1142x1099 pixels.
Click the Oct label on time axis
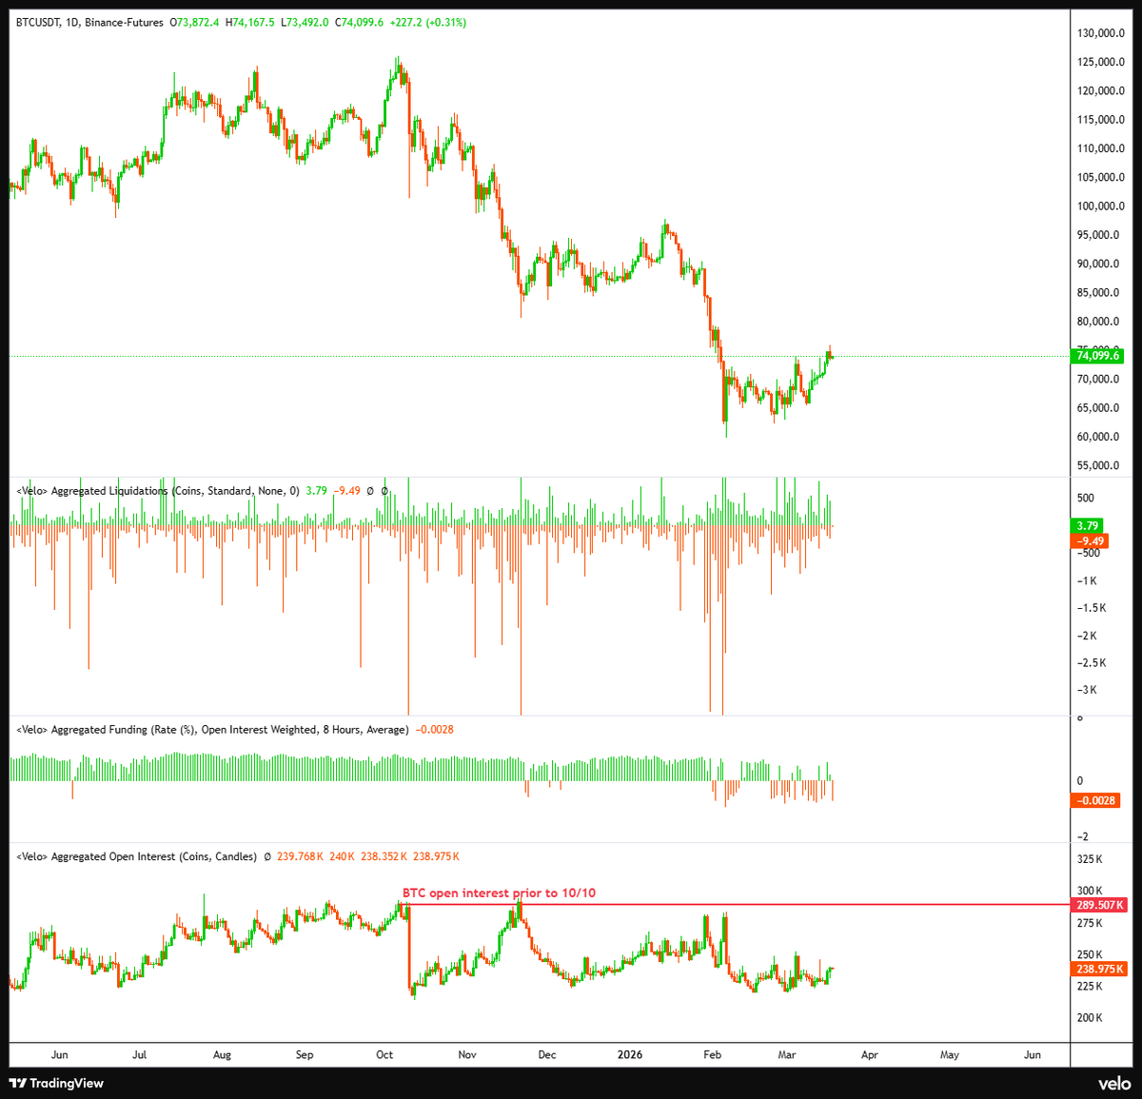coord(384,1054)
